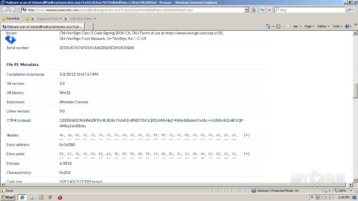Screen dimensions: 358x201
Task: Click the serial number value 2ED5107A76FD541AAD2824E2454D5BA0
Action: [x=97, y=48]
